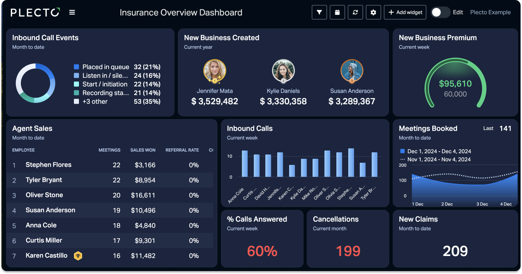The width and height of the screenshot is (522, 274).
Task: Click the trophy badge beside Karen Castillo
Action: (78, 256)
